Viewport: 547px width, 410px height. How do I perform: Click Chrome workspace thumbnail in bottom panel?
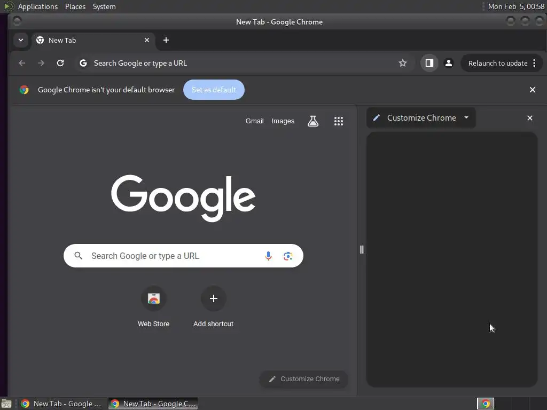point(485,404)
